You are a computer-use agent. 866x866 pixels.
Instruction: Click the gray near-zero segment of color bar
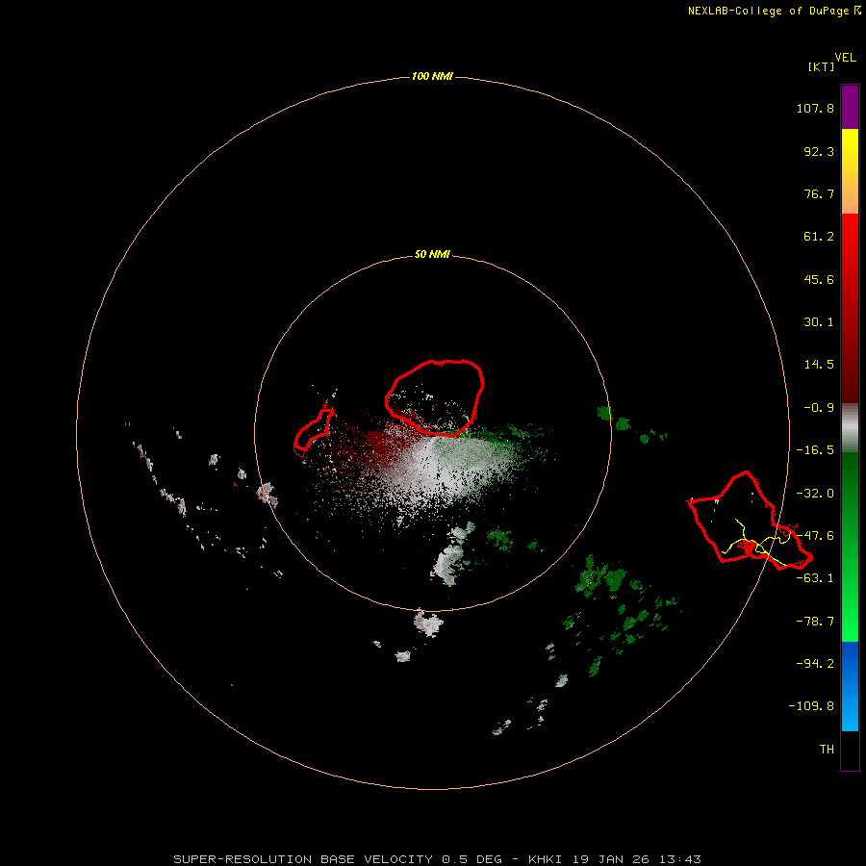[850, 428]
